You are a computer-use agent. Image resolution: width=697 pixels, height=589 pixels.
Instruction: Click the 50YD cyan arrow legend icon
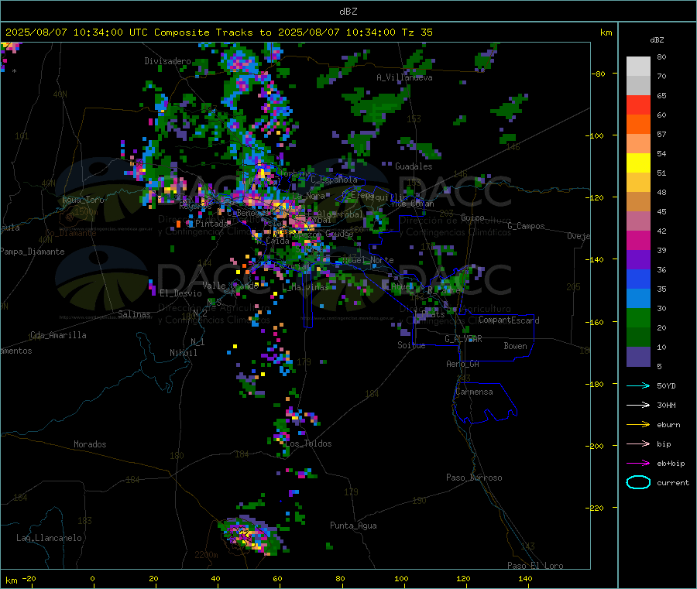pyautogui.click(x=638, y=385)
